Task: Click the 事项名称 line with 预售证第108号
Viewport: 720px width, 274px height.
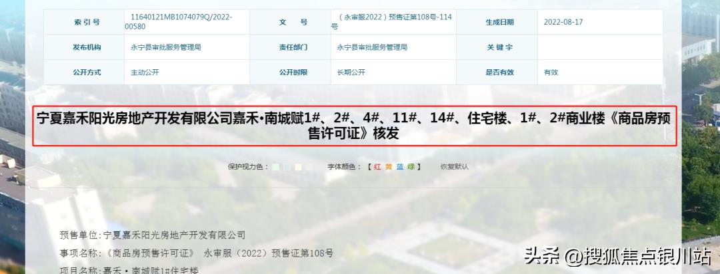Action: pos(197,253)
